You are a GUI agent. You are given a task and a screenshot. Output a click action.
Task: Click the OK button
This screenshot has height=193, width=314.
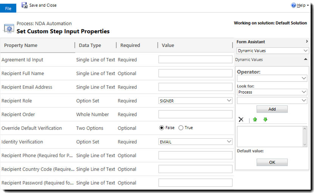(272, 162)
